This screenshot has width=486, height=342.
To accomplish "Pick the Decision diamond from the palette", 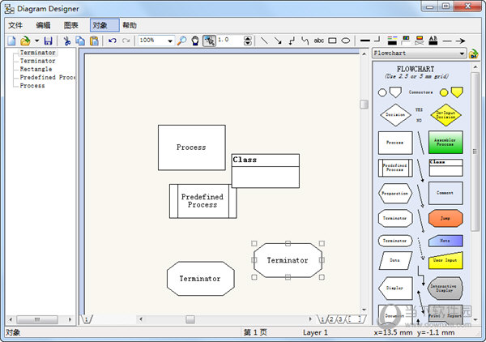I will click(x=395, y=115).
